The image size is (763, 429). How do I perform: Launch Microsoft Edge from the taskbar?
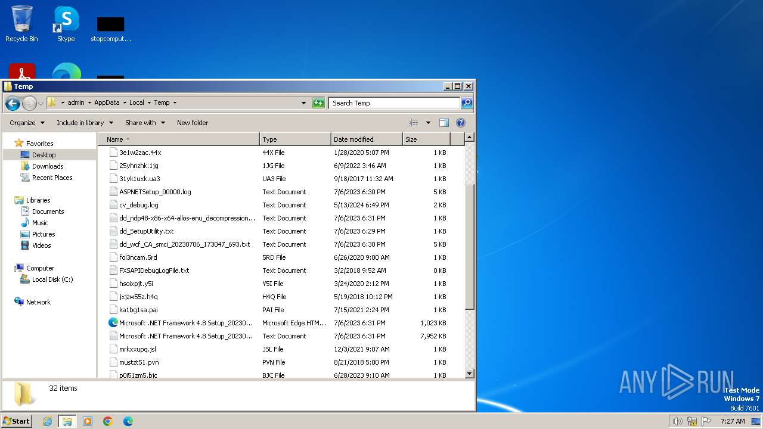coord(128,421)
